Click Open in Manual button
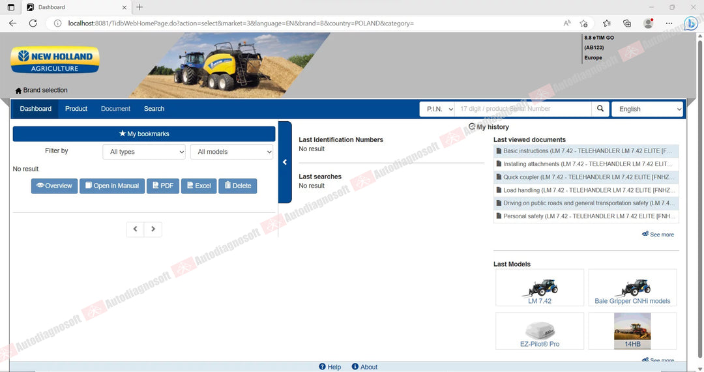Image resolution: width=704 pixels, height=372 pixels. point(112,186)
